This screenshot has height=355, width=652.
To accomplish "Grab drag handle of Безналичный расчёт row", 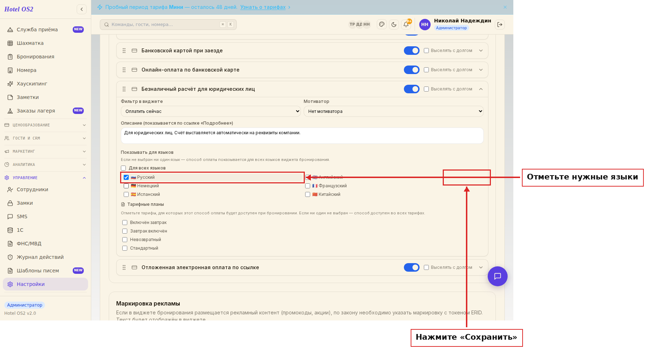I will pyautogui.click(x=124, y=89).
